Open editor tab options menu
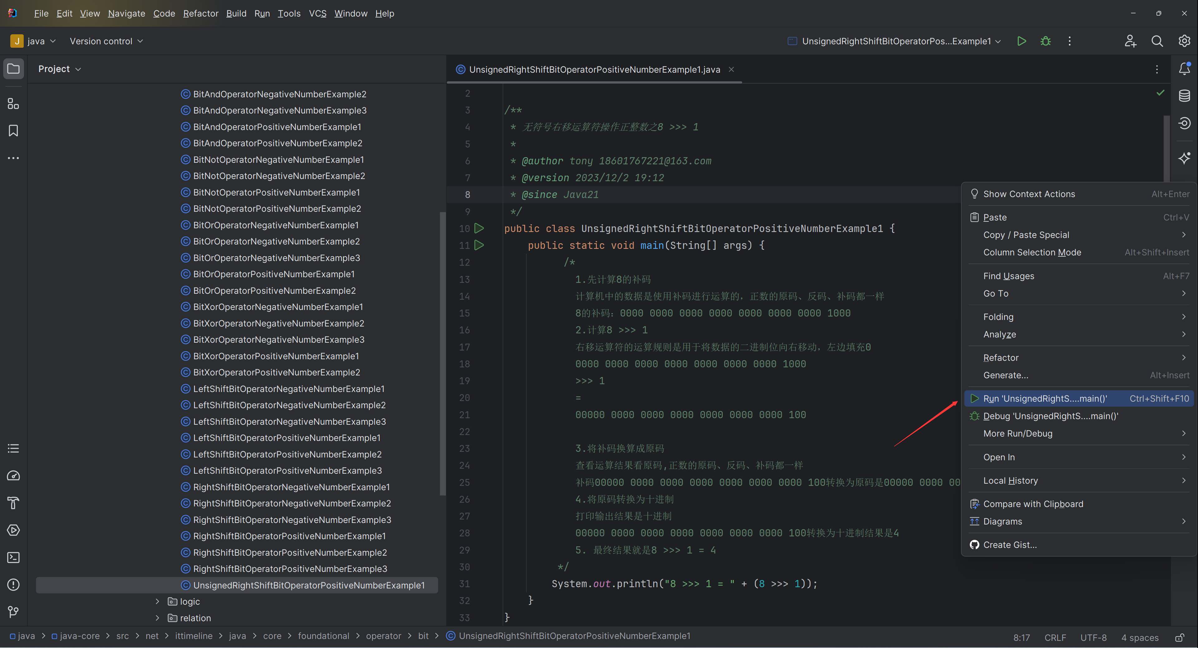 (x=1157, y=69)
